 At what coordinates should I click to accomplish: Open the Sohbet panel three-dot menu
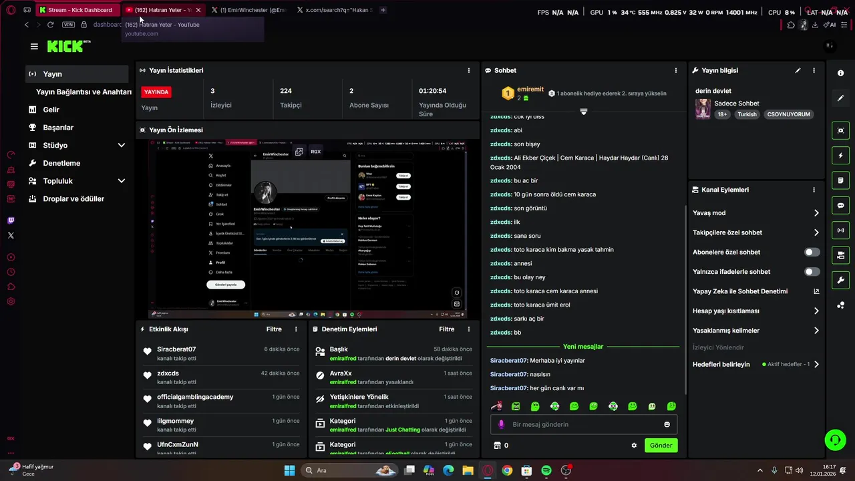coord(675,70)
